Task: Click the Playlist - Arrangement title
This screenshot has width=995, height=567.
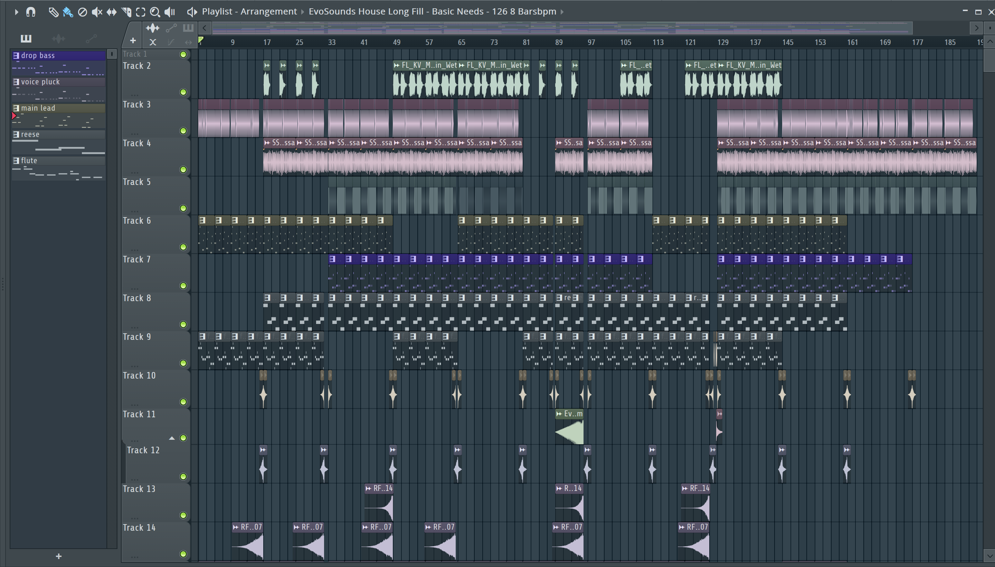Action: [249, 12]
